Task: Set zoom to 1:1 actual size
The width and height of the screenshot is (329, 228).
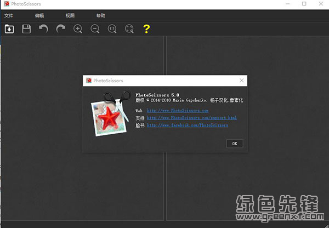Action: 112,29
